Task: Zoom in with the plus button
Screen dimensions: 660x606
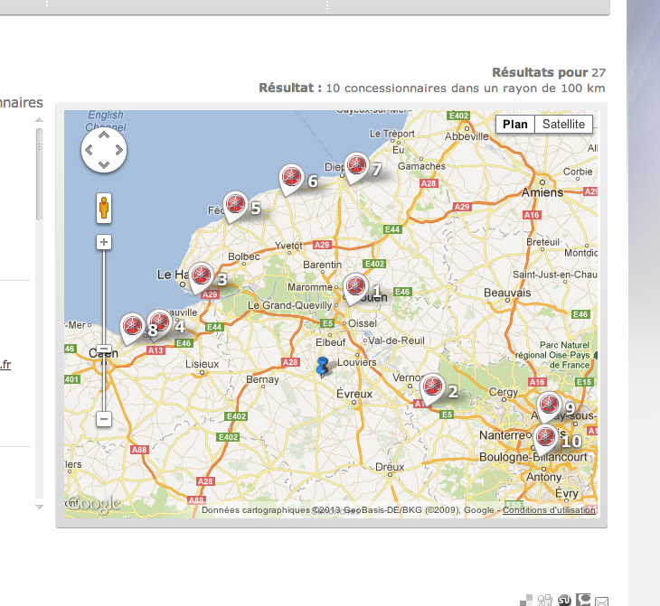Action: click(x=104, y=242)
